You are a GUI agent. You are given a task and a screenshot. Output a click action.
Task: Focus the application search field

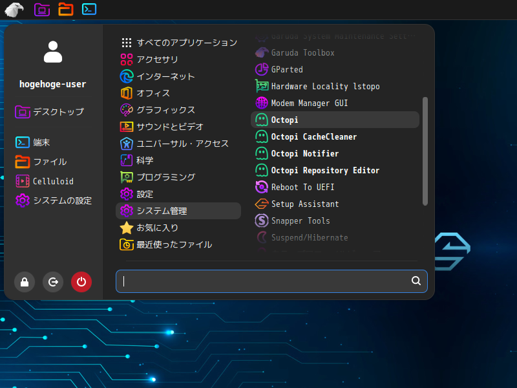click(271, 281)
